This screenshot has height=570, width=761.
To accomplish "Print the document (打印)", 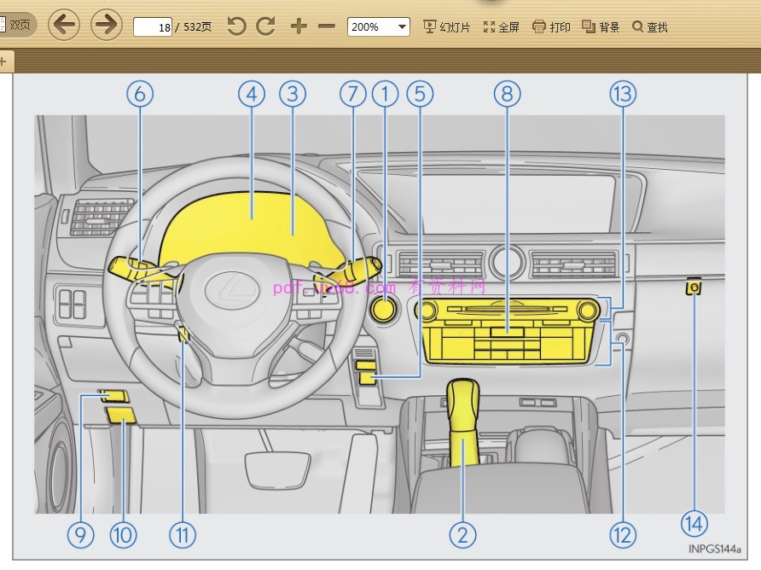I will click(551, 27).
